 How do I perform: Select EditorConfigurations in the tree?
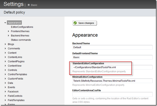(22, 27)
